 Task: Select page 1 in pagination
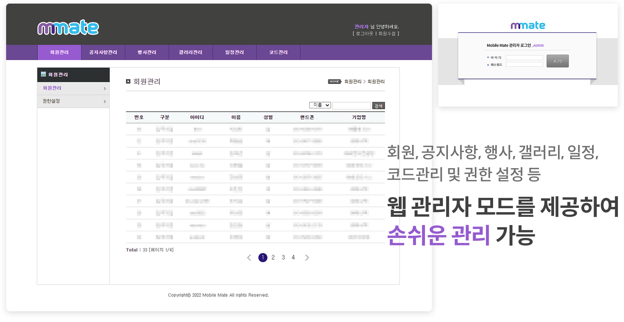[x=263, y=258]
